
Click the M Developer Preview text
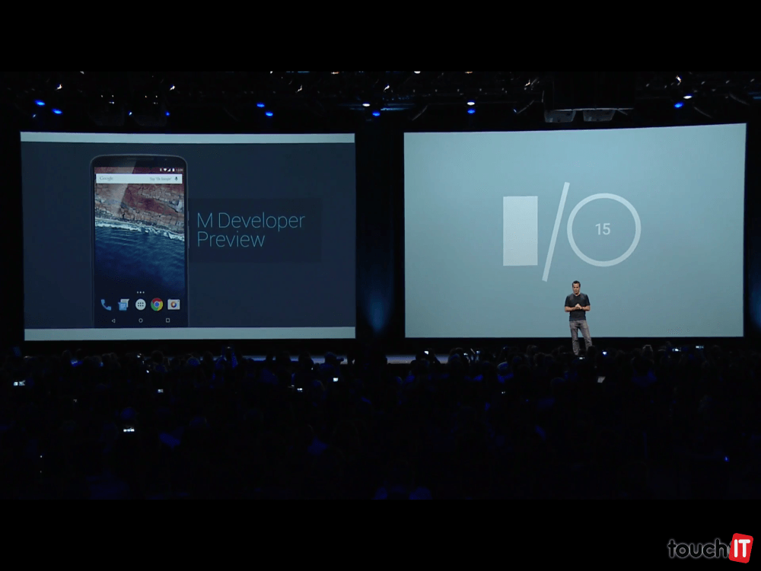tap(250, 230)
